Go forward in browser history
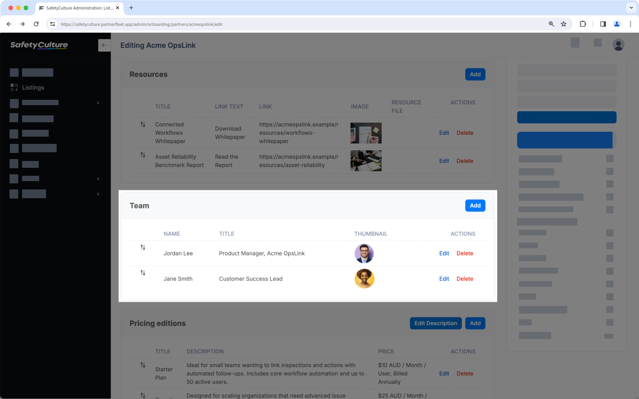Image resolution: width=639 pixels, height=399 pixels. tap(22, 24)
